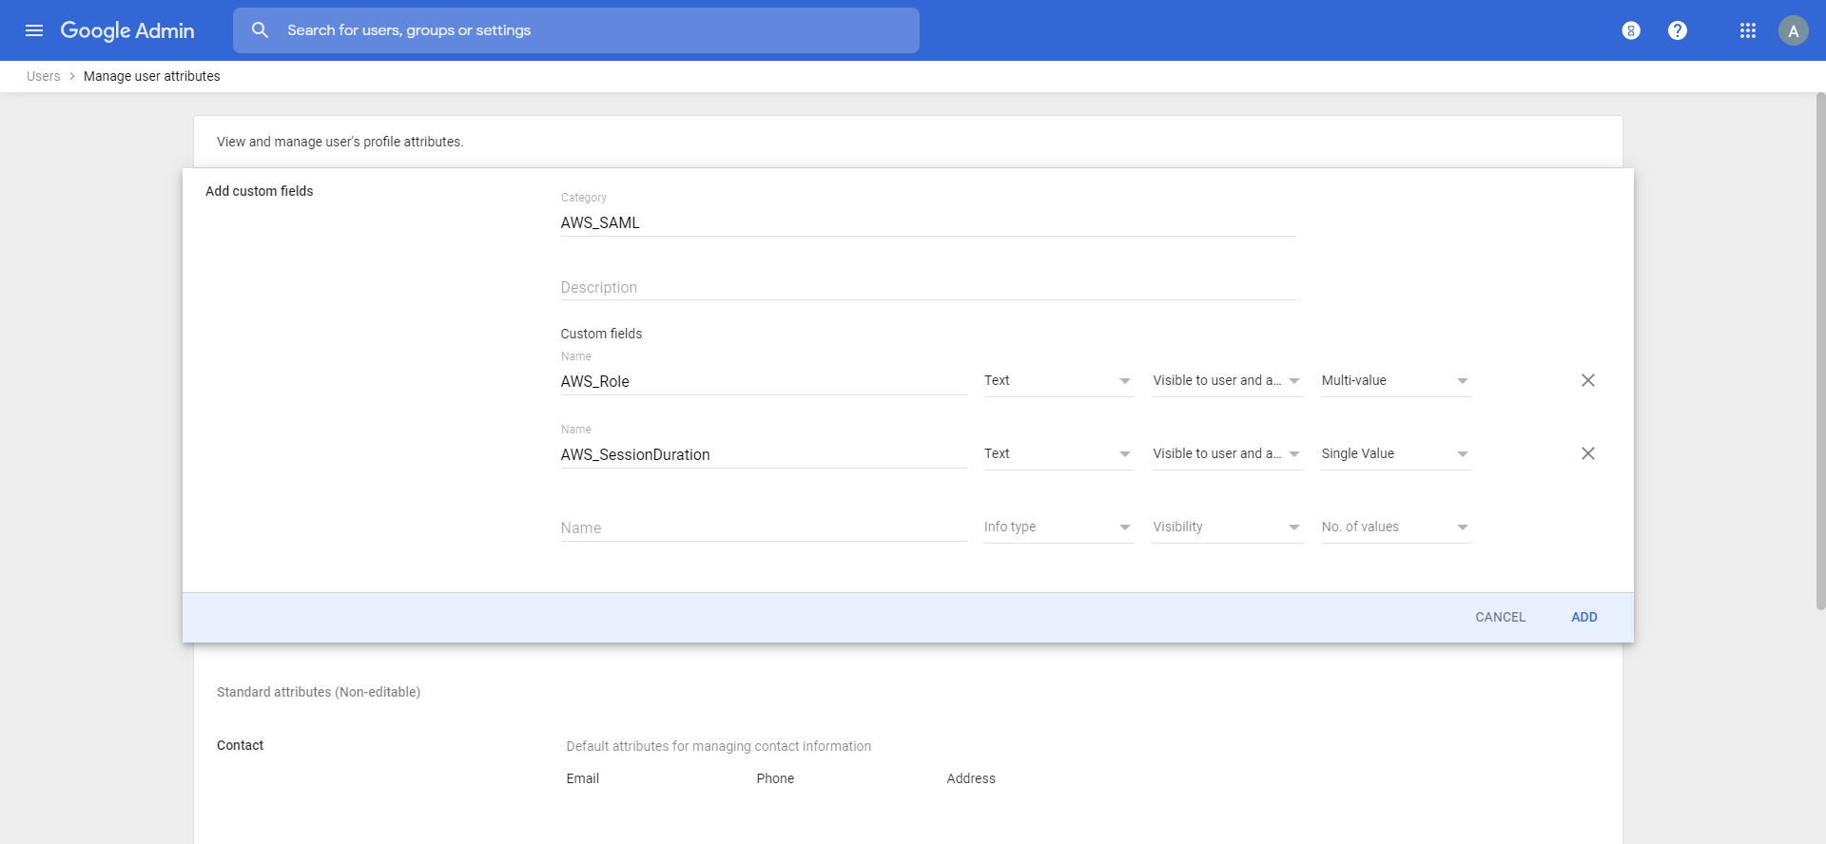Viewport: 1826px width, 844px height.
Task: Select Manage user attributes breadcrumb
Action: point(151,76)
